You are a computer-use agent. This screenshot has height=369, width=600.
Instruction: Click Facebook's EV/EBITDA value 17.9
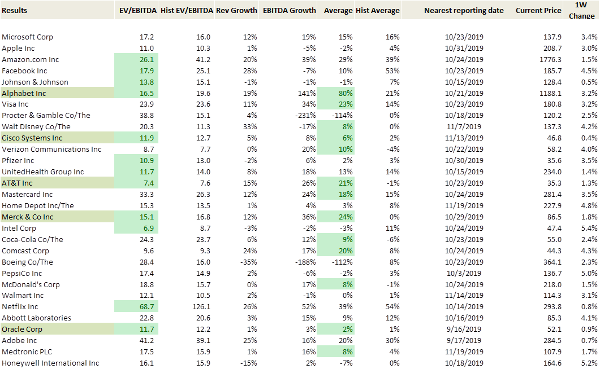click(x=136, y=71)
